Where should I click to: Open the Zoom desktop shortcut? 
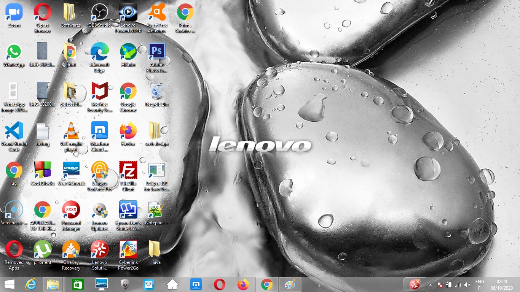(14, 13)
